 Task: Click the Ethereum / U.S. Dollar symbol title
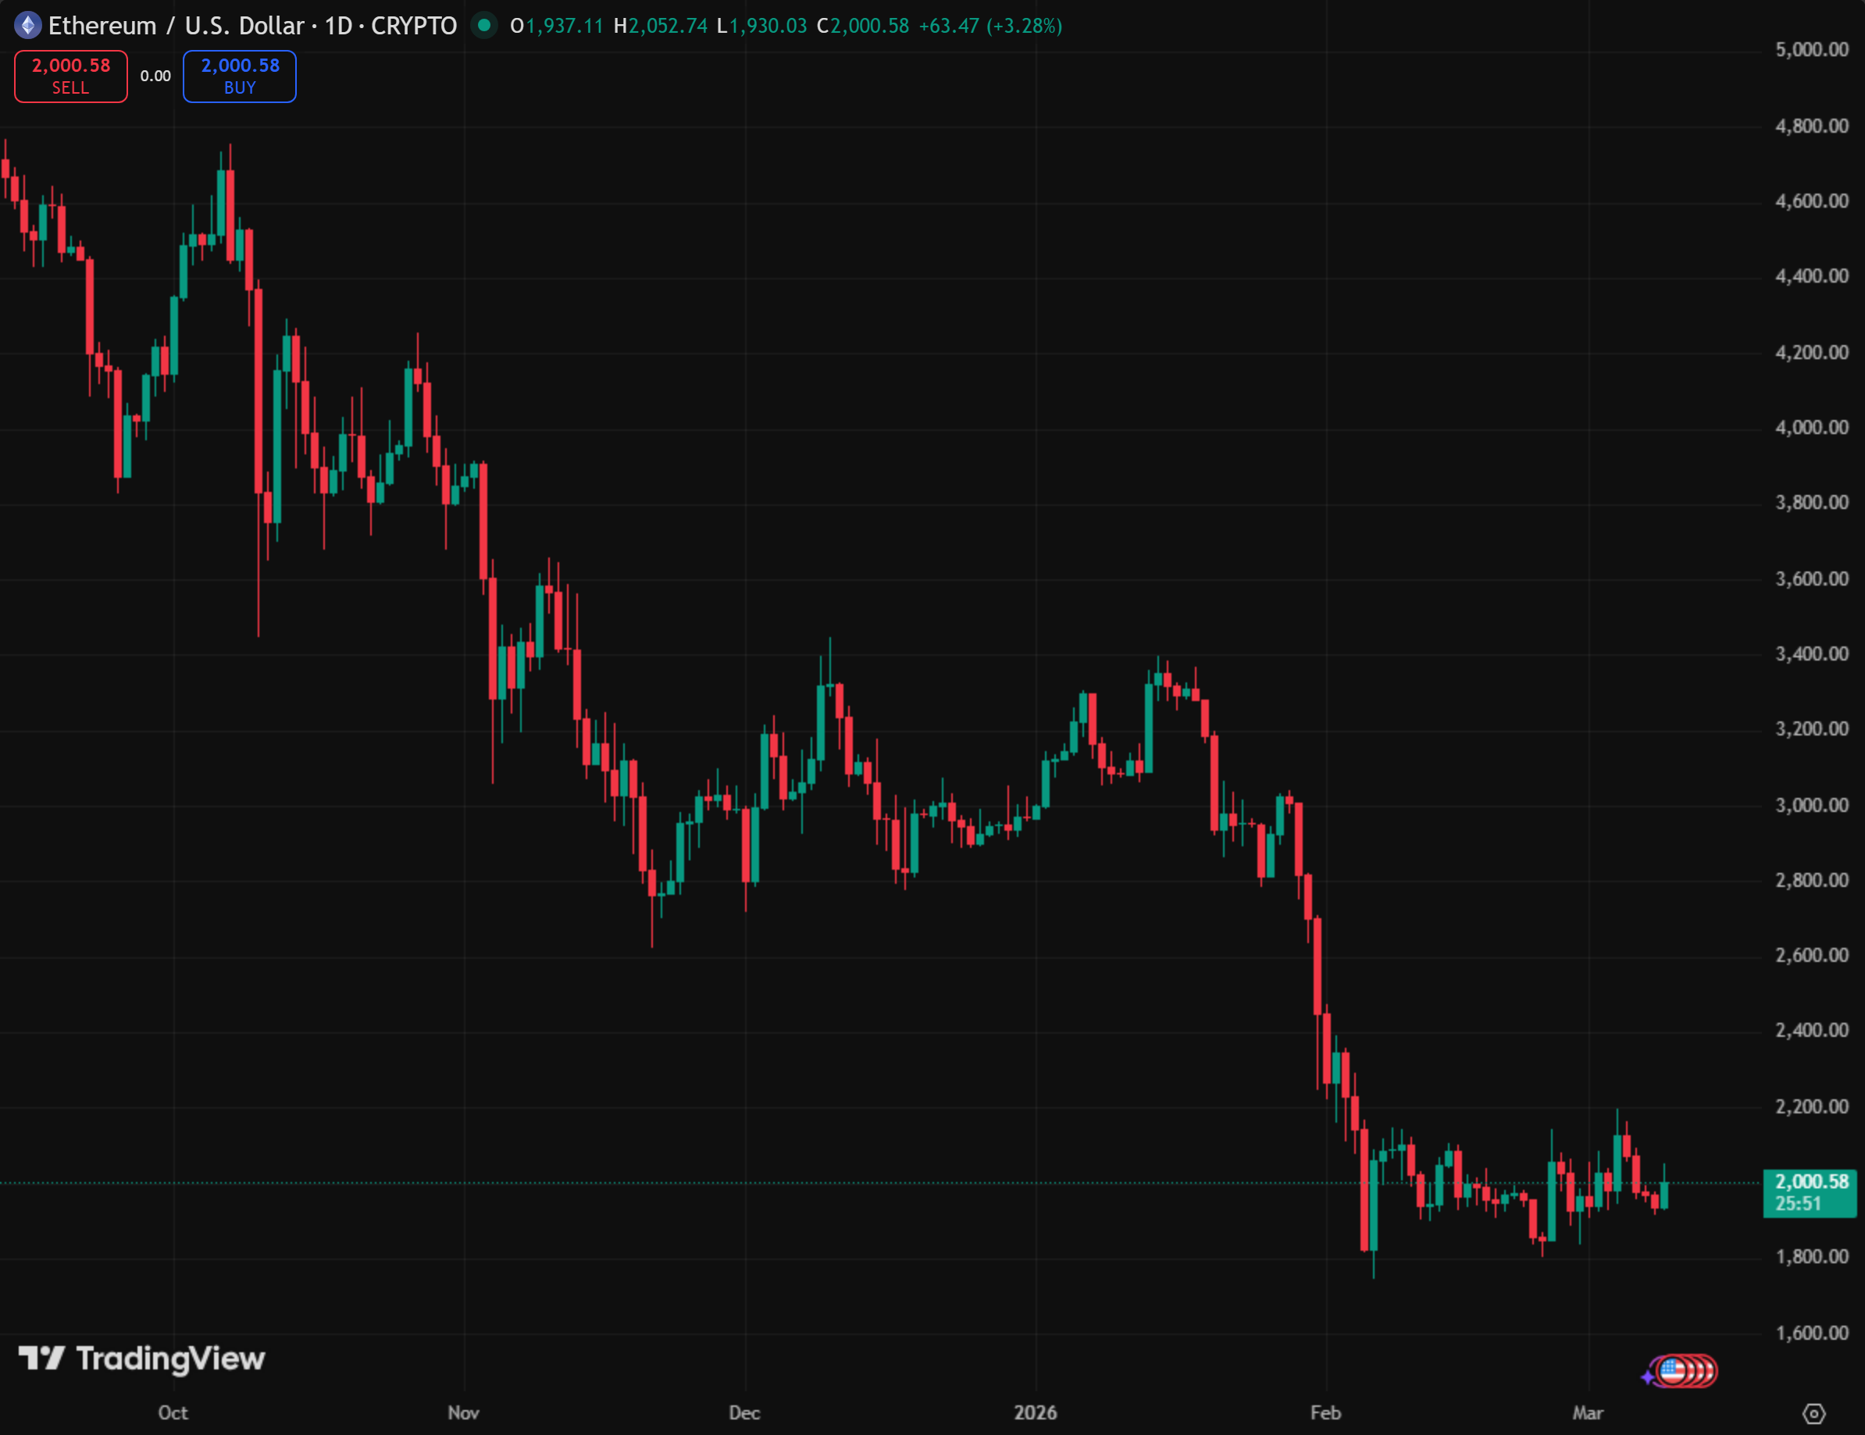(175, 26)
